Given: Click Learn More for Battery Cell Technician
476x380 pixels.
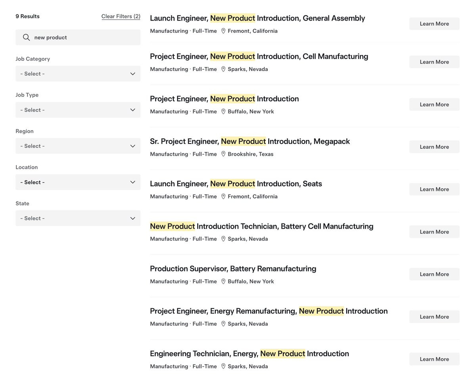Looking at the screenshot, I should click(x=434, y=232).
